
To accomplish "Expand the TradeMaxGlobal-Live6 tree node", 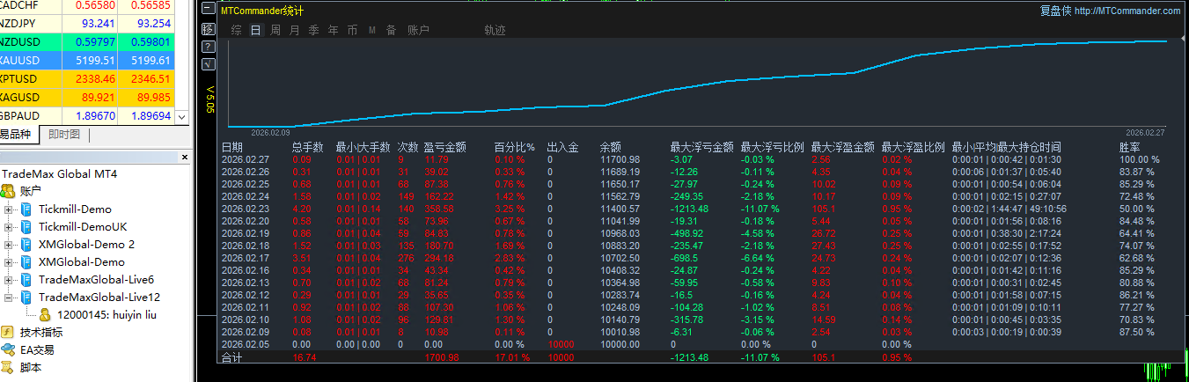I will click(9, 280).
